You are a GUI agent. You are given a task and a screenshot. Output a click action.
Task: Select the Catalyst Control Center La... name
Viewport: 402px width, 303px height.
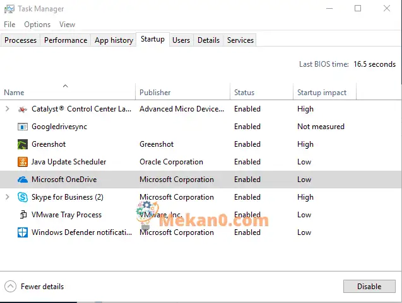(81, 109)
